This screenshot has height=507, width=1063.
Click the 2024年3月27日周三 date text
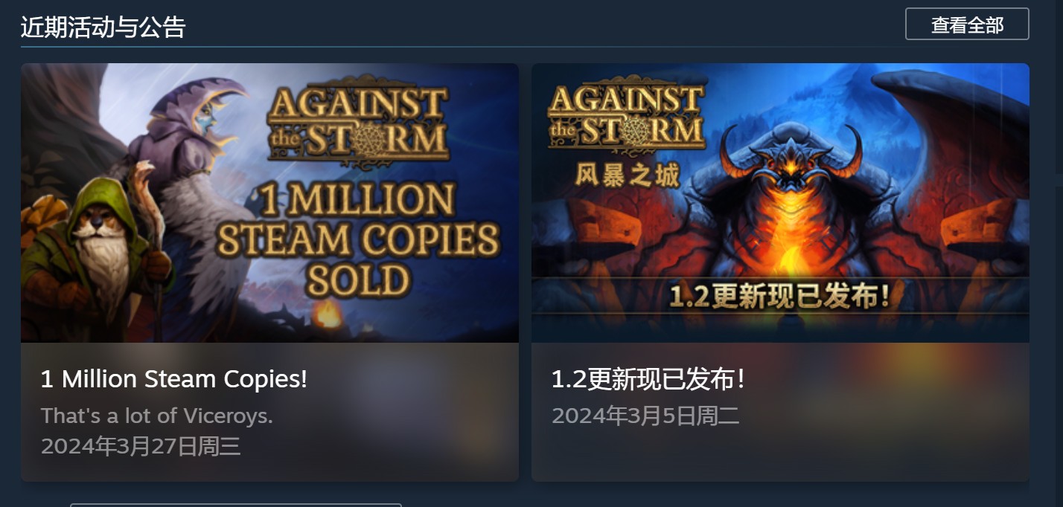[141, 446]
